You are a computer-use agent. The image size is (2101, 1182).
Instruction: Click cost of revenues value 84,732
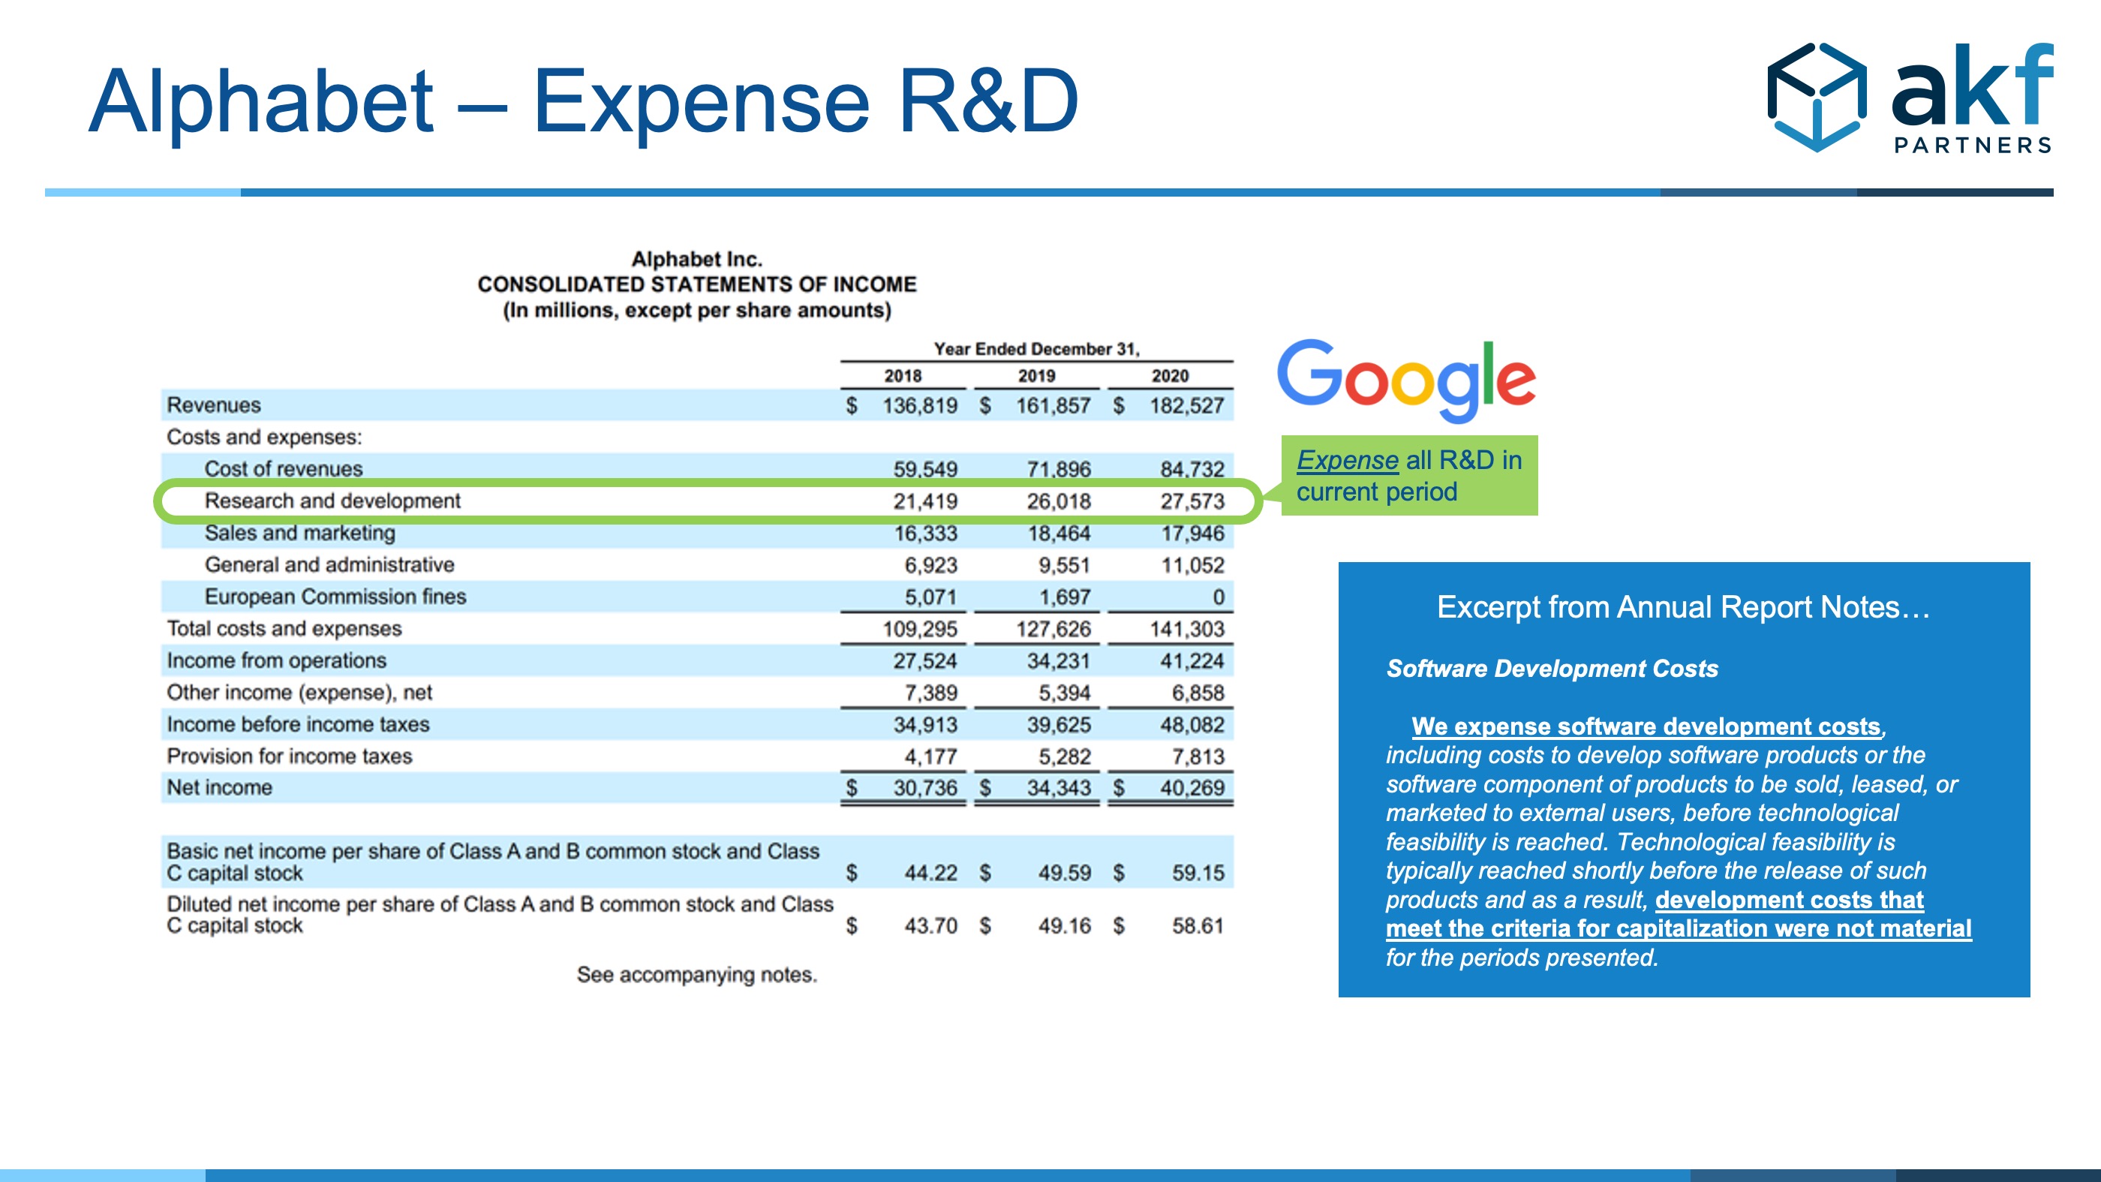coord(1192,469)
